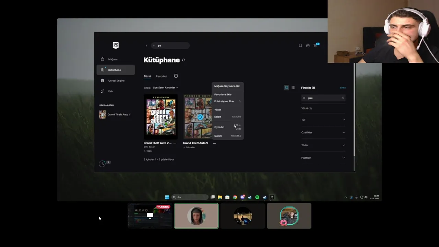Open the shopping cart icon
439x247 pixels.
click(315, 45)
